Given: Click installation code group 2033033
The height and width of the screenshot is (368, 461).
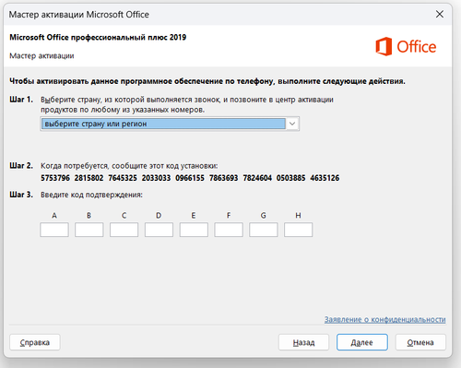Looking at the screenshot, I should pos(156,178).
